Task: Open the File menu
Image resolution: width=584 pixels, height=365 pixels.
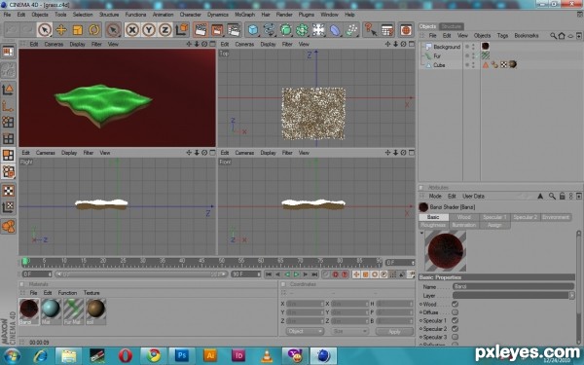Action: pyautogui.click(x=7, y=15)
